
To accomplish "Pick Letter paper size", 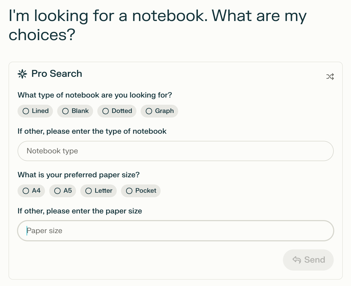I will point(98,191).
